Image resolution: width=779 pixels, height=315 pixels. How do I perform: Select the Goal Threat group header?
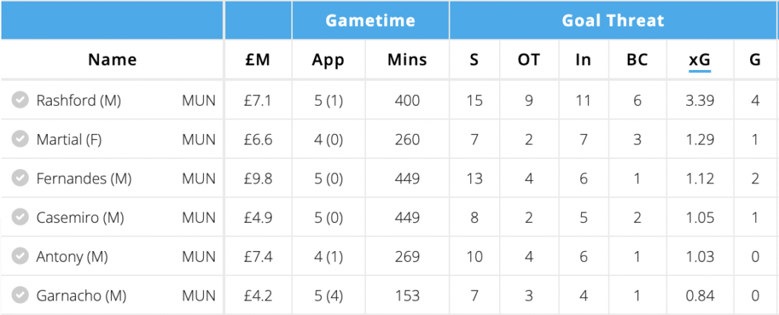pyautogui.click(x=613, y=21)
